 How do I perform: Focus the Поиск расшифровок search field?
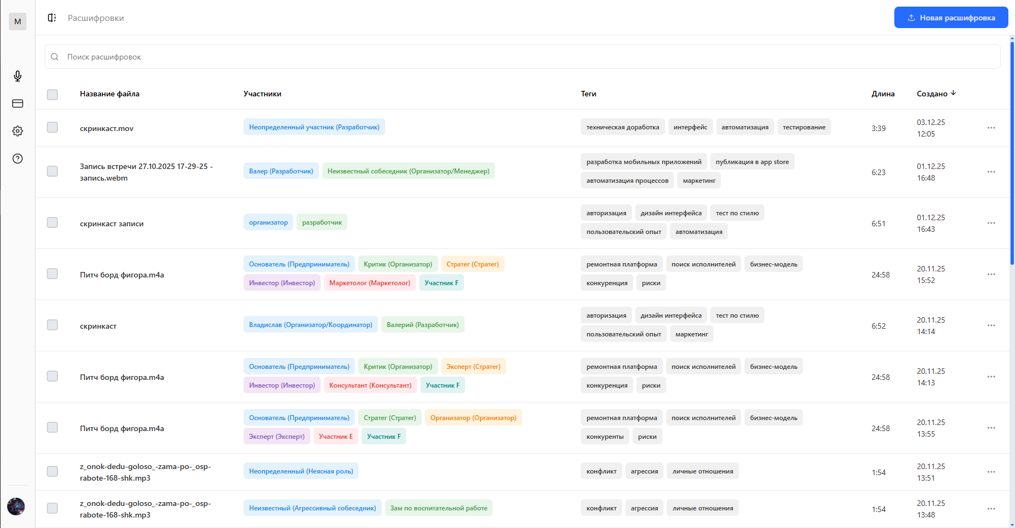pyautogui.click(x=522, y=57)
